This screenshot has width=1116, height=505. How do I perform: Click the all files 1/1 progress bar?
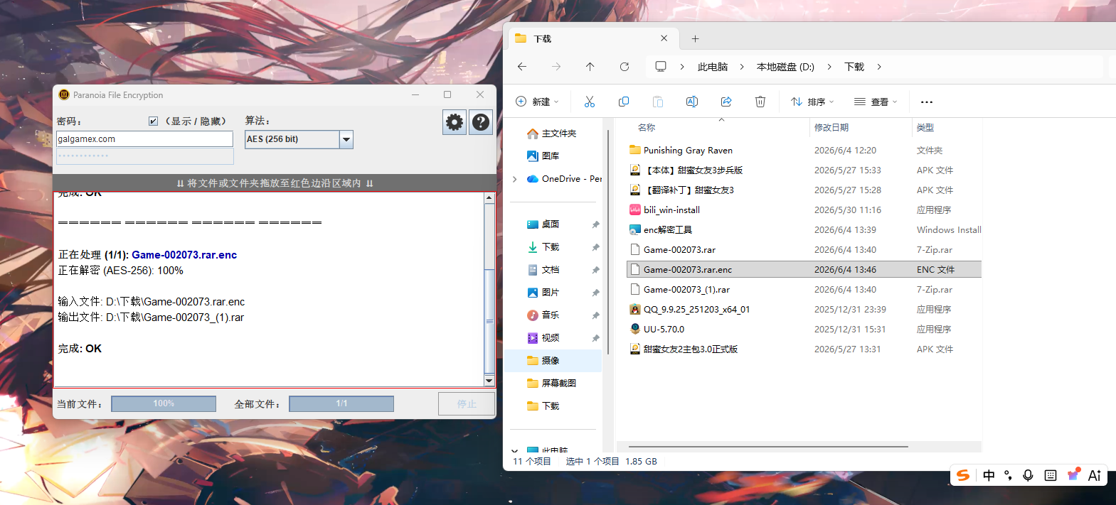(x=341, y=403)
